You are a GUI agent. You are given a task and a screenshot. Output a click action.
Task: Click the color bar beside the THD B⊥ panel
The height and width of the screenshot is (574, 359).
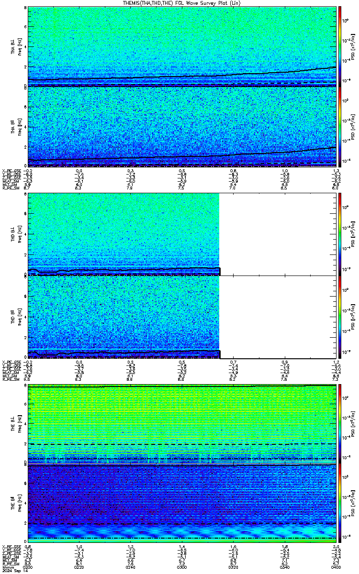340,234
